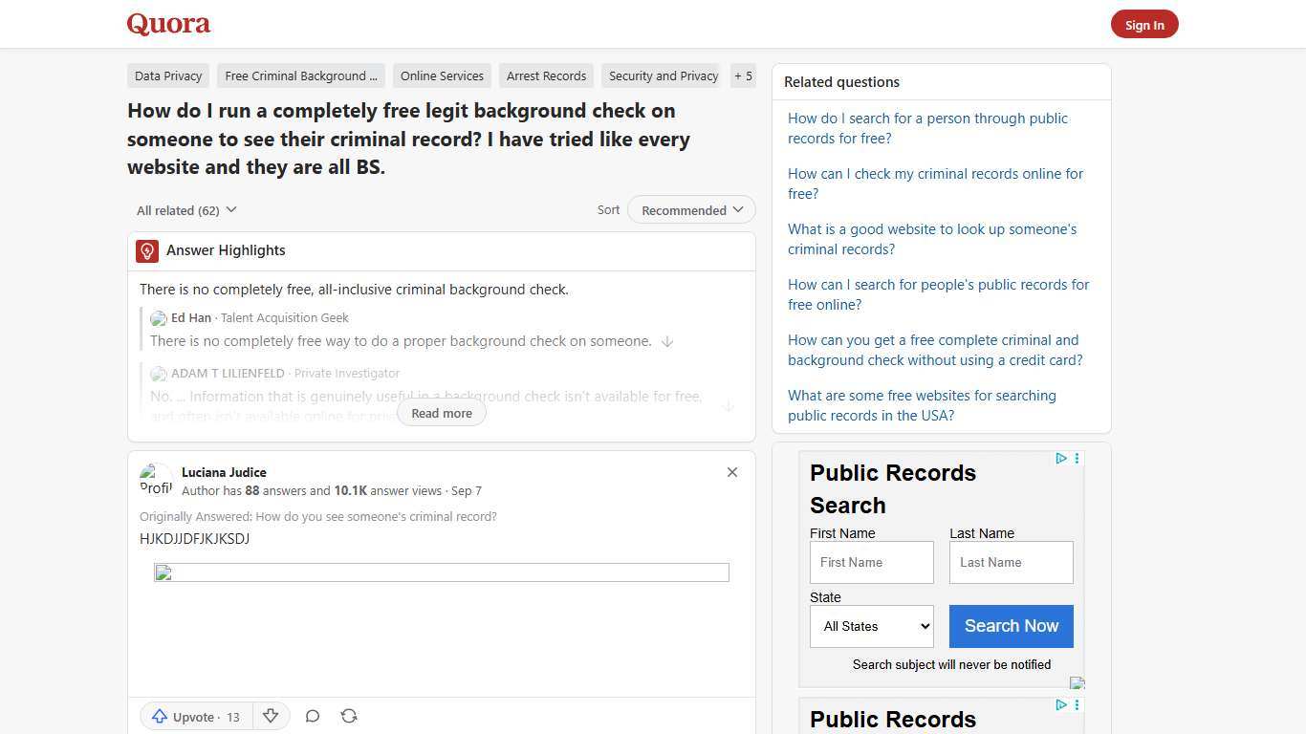Show 5 more topic tags
Image resolution: width=1306 pixels, height=734 pixels.
pos(743,76)
